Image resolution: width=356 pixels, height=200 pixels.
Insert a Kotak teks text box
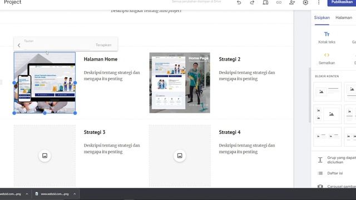(327, 38)
